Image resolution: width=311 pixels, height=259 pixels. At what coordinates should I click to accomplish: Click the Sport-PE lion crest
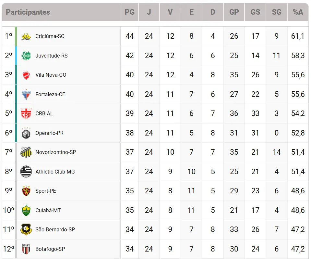click(26, 191)
